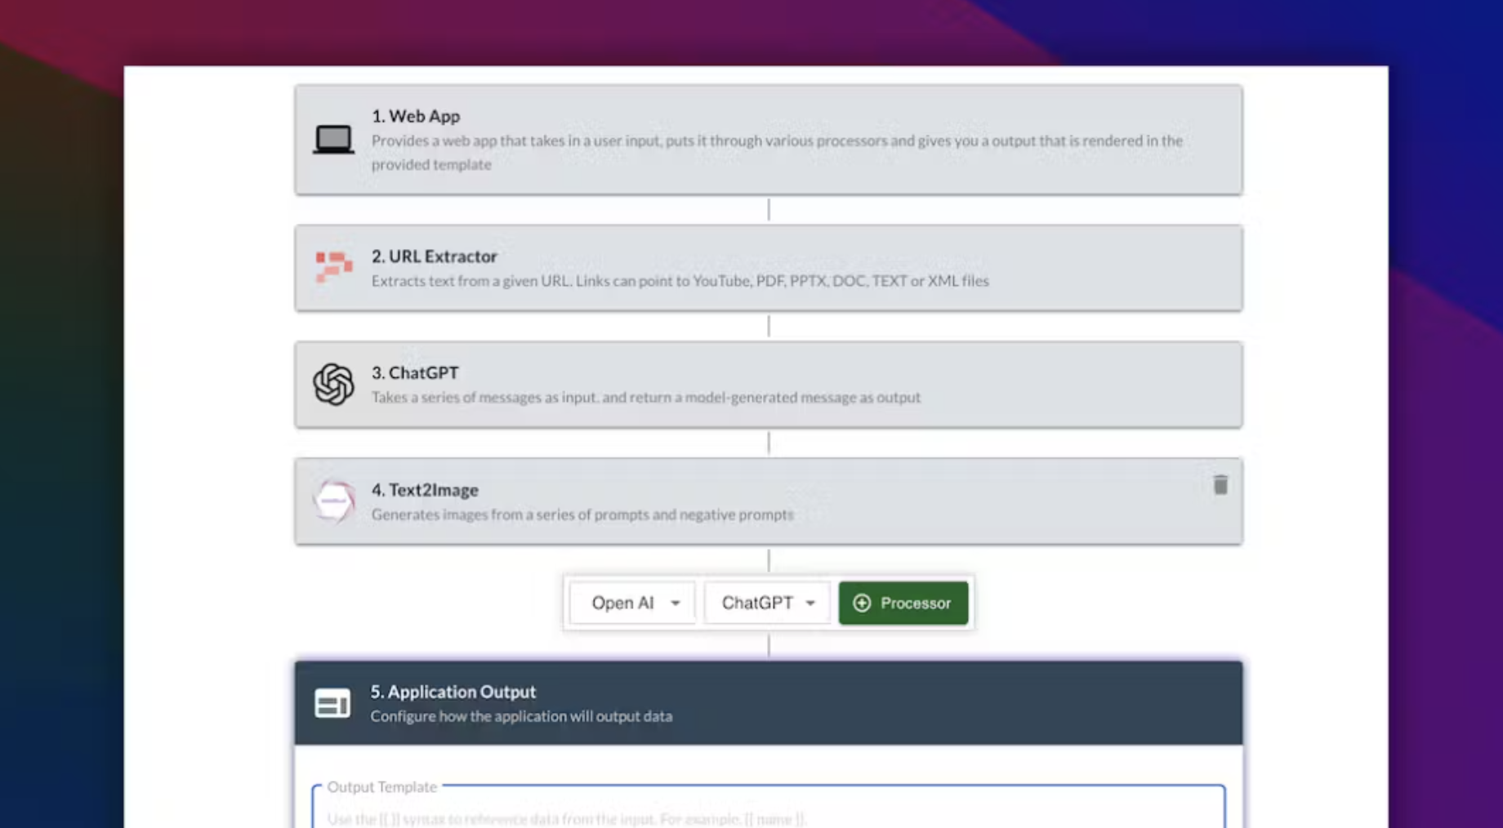
Task: Open the Open AI provider dropdown
Action: point(633,603)
